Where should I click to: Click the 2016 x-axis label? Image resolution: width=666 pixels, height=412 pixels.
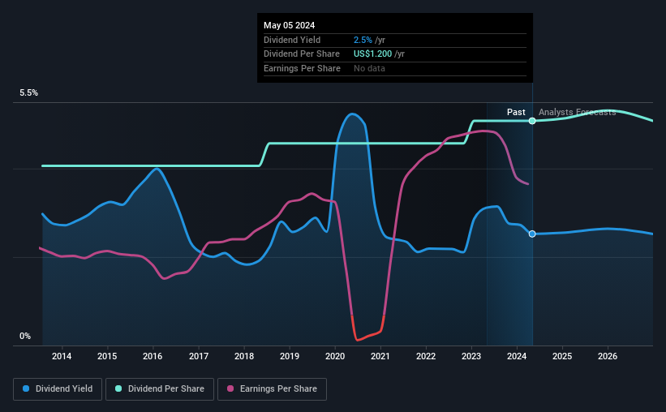[153, 356]
